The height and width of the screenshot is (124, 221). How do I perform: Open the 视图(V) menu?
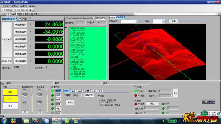click(x=14, y=6)
